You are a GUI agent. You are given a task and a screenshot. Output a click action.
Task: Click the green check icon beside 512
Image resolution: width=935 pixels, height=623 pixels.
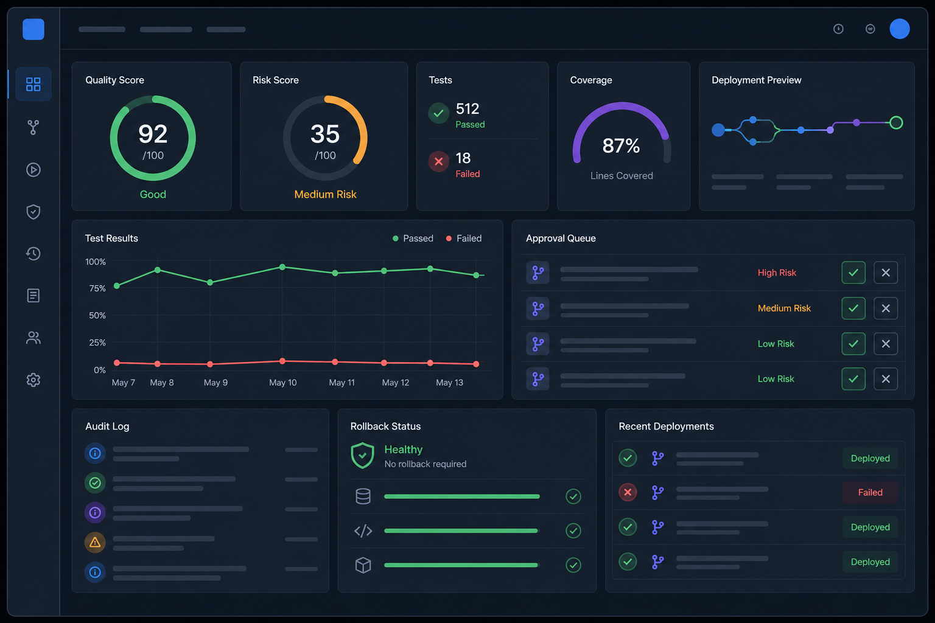[x=438, y=113]
